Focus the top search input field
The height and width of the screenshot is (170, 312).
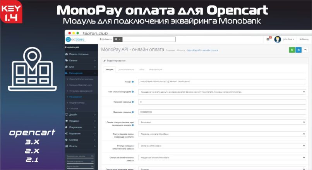[149, 39]
